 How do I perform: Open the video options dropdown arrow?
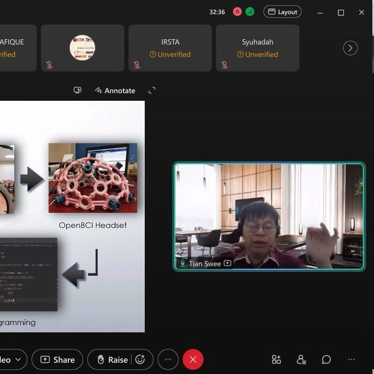coord(18,359)
